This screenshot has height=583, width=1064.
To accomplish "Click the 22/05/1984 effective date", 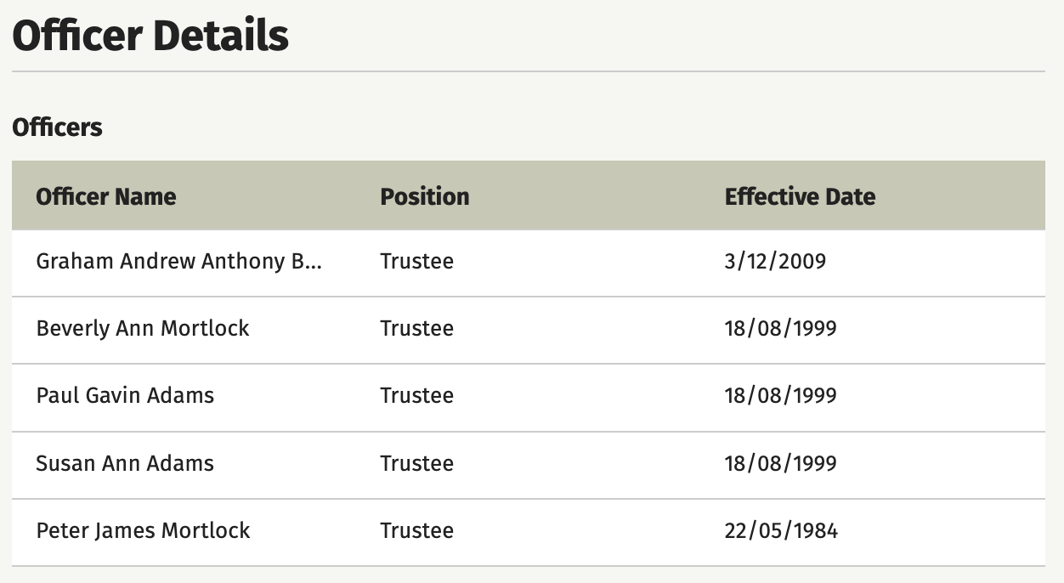I will click(781, 530).
